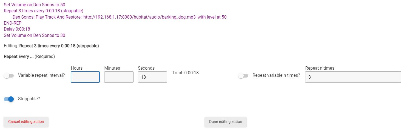Toggle the Variable repeat interval switch
This screenshot has height=136, width=406.
tap(9, 76)
